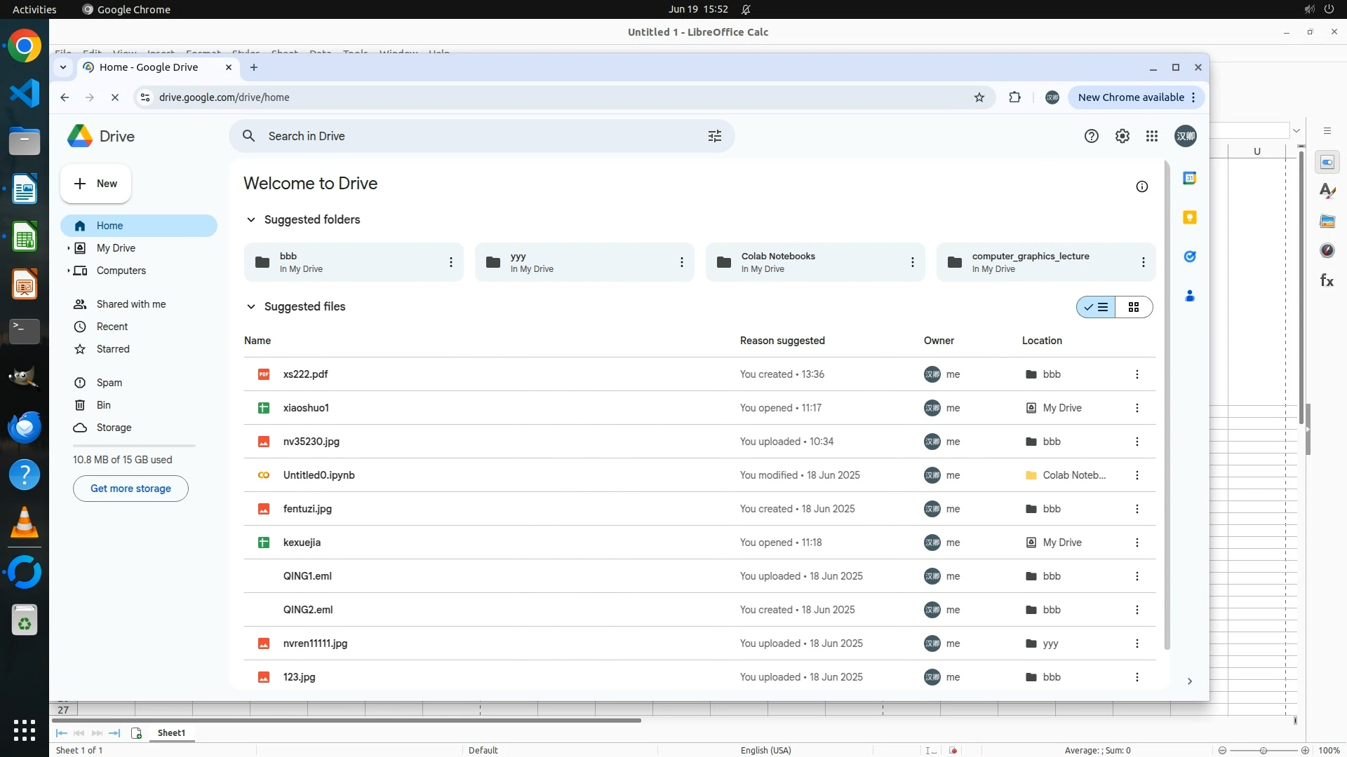Collapse the Suggested folders section
The height and width of the screenshot is (757, 1347).
click(x=250, y=219)
